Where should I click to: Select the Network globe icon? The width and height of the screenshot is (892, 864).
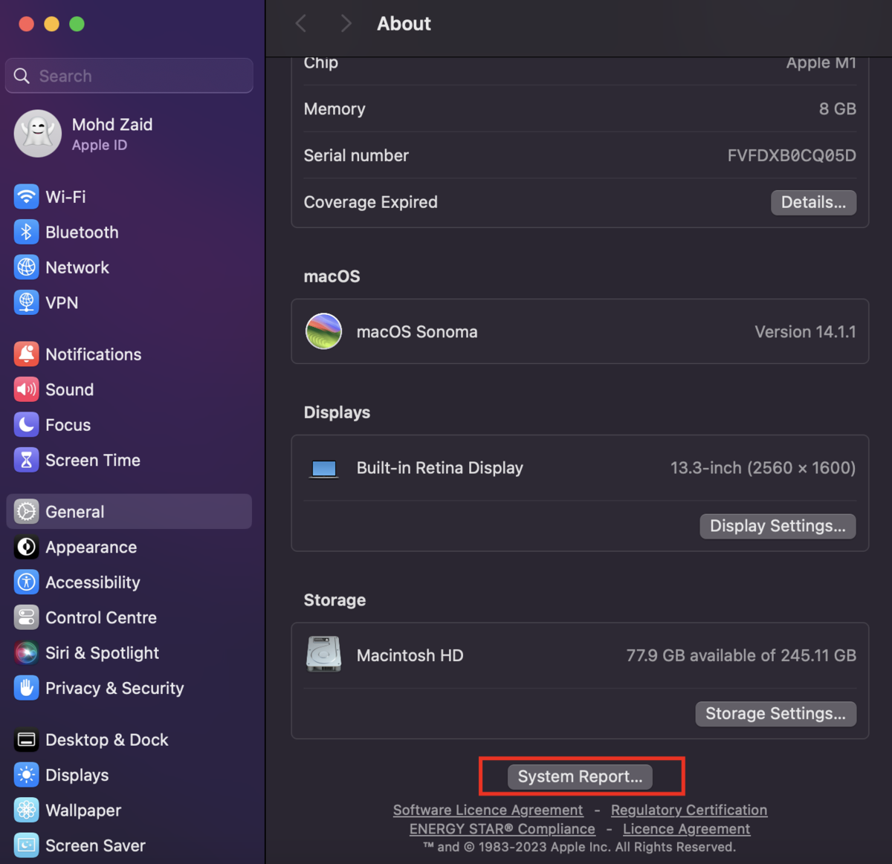(26, 267)
